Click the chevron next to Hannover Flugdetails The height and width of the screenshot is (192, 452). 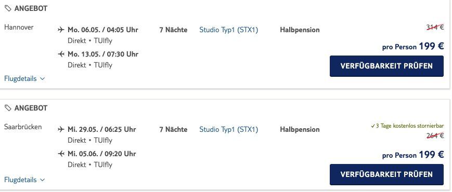coord(42,79)
